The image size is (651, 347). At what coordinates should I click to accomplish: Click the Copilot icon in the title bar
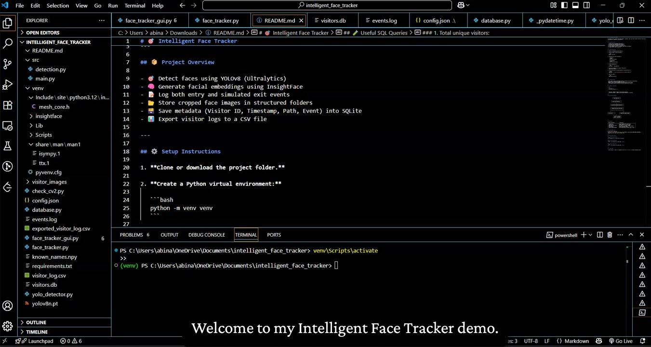coord(461,5)
